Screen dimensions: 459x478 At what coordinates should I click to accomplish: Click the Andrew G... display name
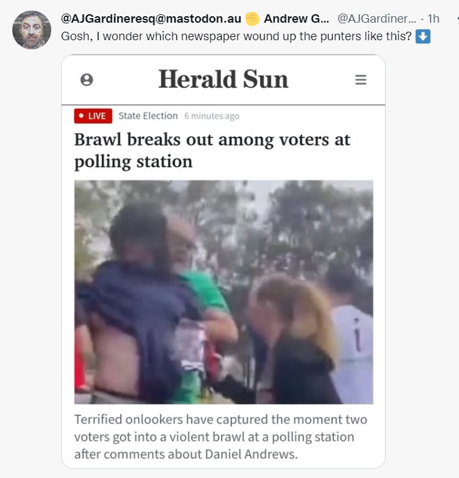coord(296,19)
